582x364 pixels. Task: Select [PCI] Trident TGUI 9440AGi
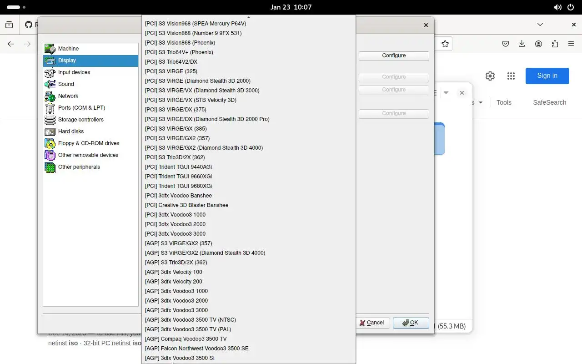(249, 167)
